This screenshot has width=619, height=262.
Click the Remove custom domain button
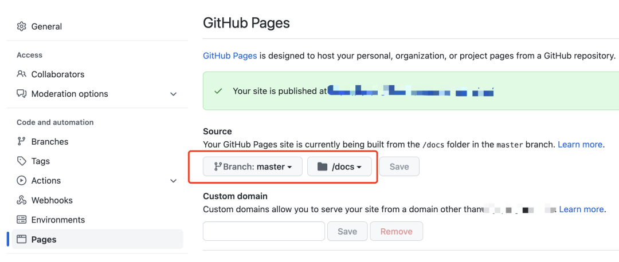coord(397,231)
